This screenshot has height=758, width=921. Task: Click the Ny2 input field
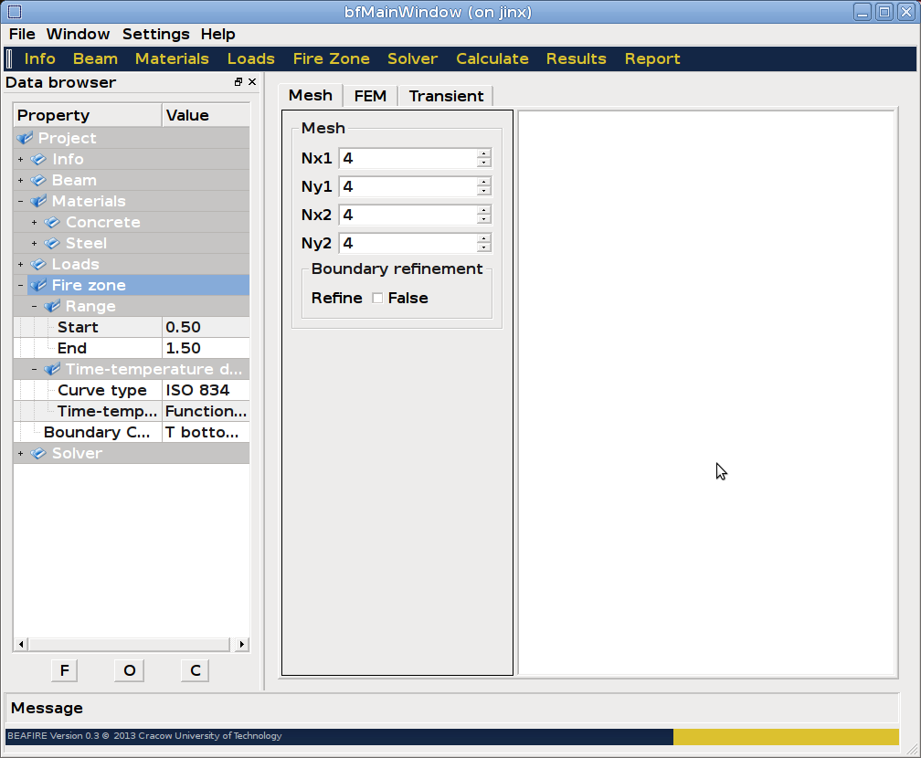click(408, 243)
